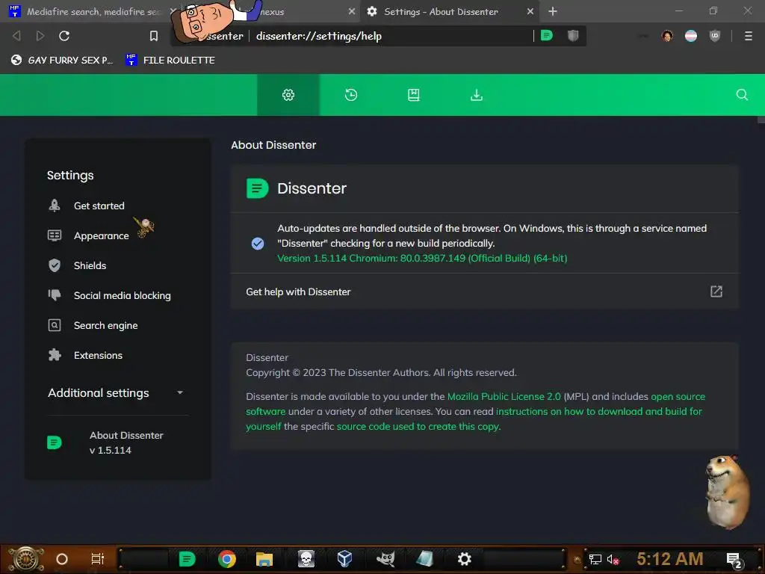Launch Google Chrome from the taskbar
This screenshot has width=765, height=574.
click(x=227, y=559)
